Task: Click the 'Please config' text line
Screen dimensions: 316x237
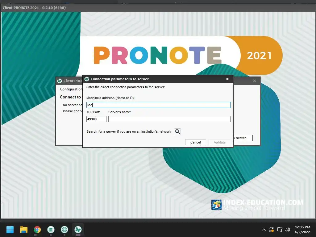Action: [x=73, y=111]
